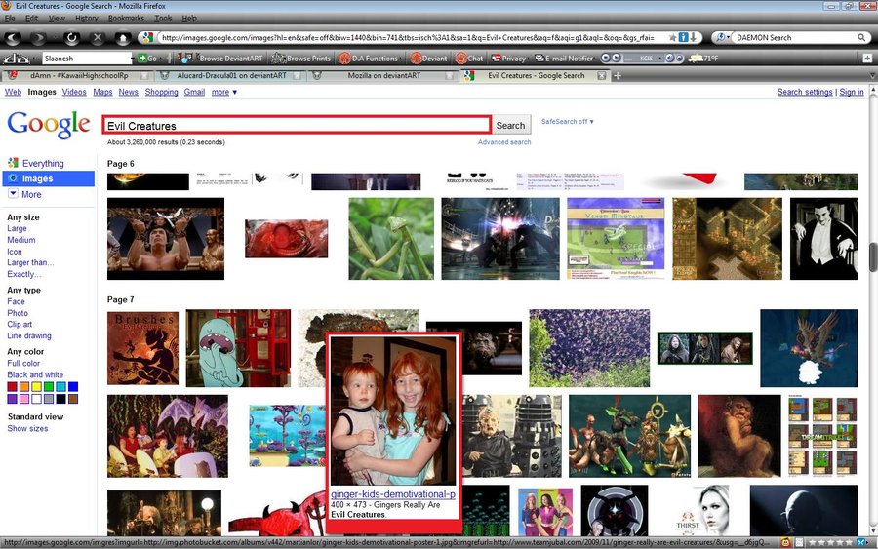Switch to Alucard-Dracula01 on deviantART tab
Viewport: 878px width, 549px height.
point(230,75)
